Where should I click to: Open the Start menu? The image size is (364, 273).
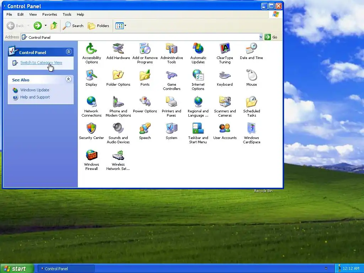(x=17, y=269)
